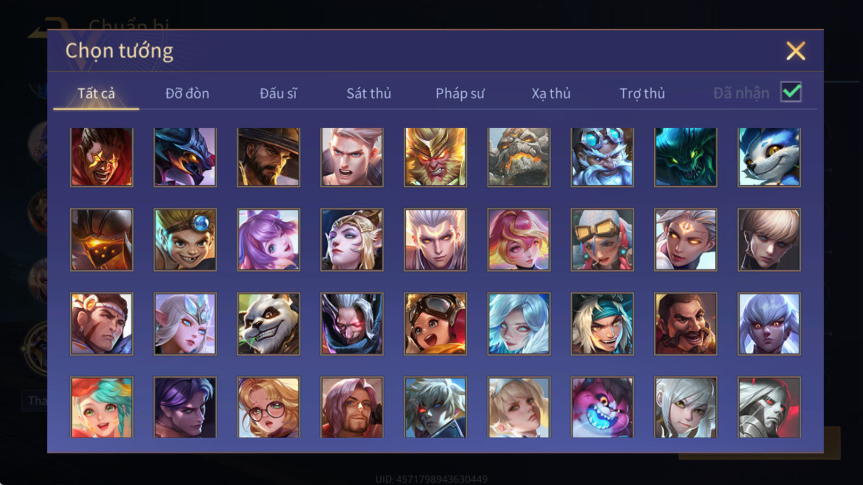Pick the cowboy hat bearded hero

pos(269,157)
